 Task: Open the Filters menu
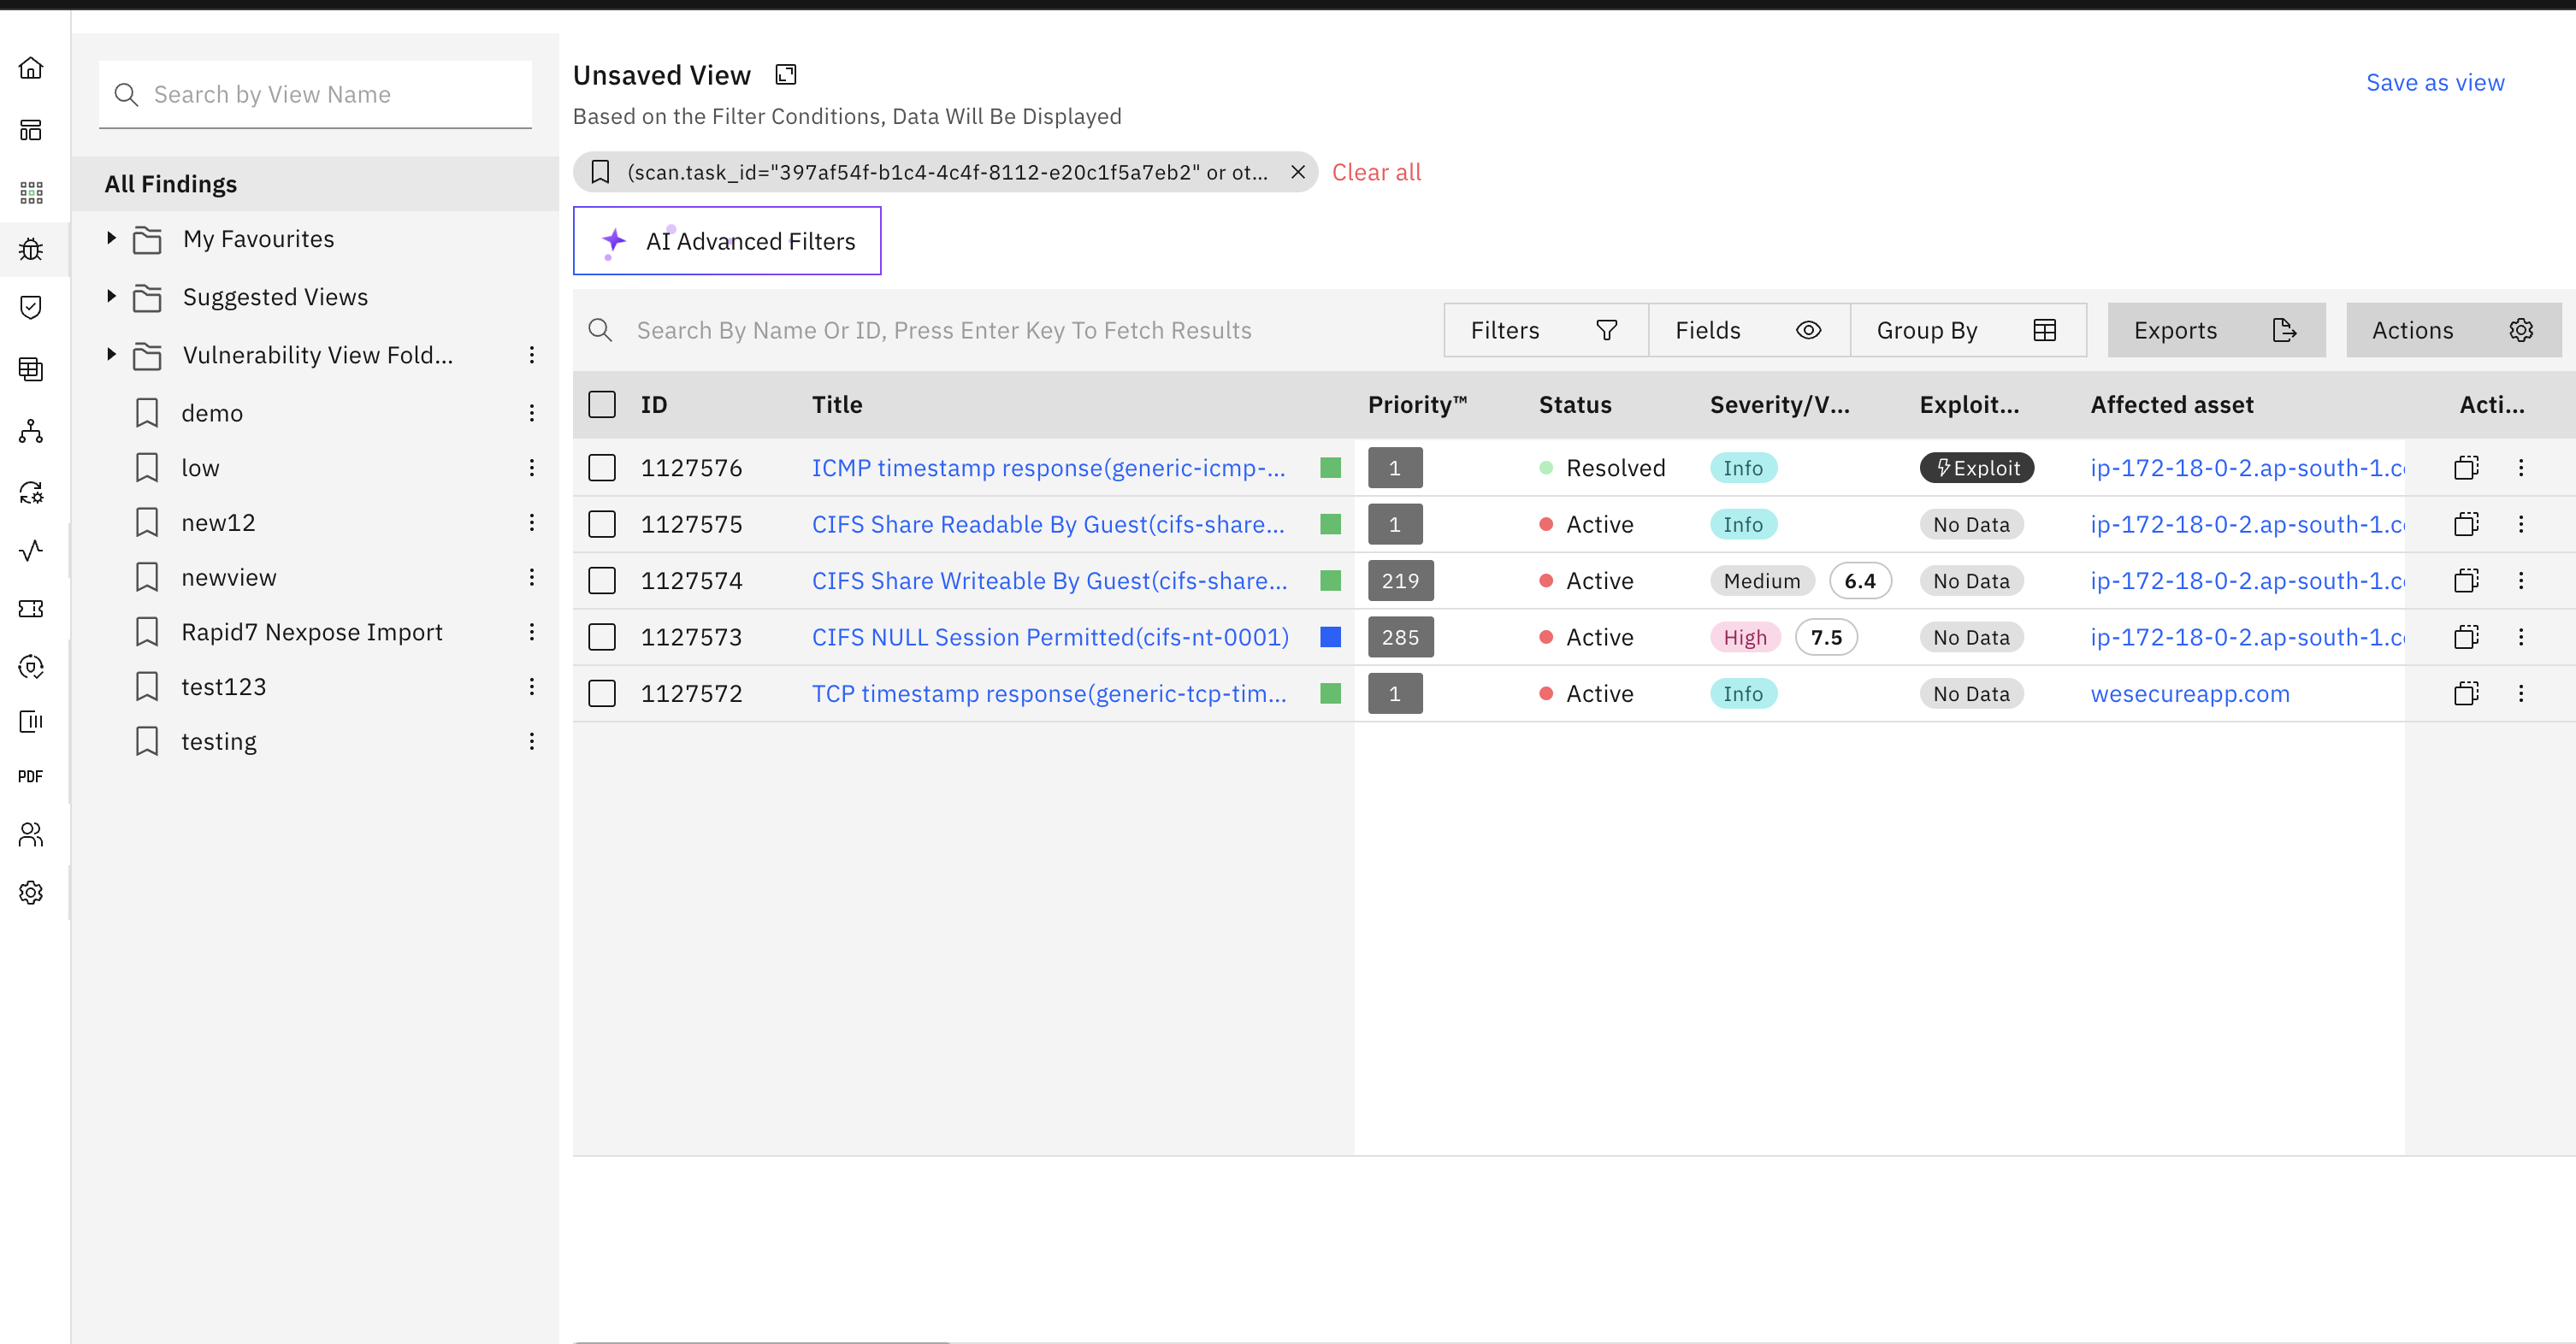pyautogui.click(x=1544, y=330)
